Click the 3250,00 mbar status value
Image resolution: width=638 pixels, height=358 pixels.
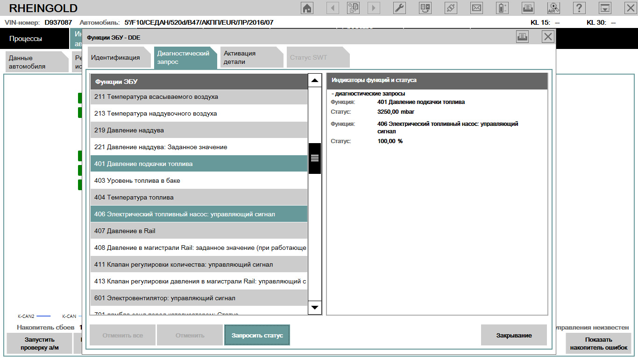tap(396, 112)
